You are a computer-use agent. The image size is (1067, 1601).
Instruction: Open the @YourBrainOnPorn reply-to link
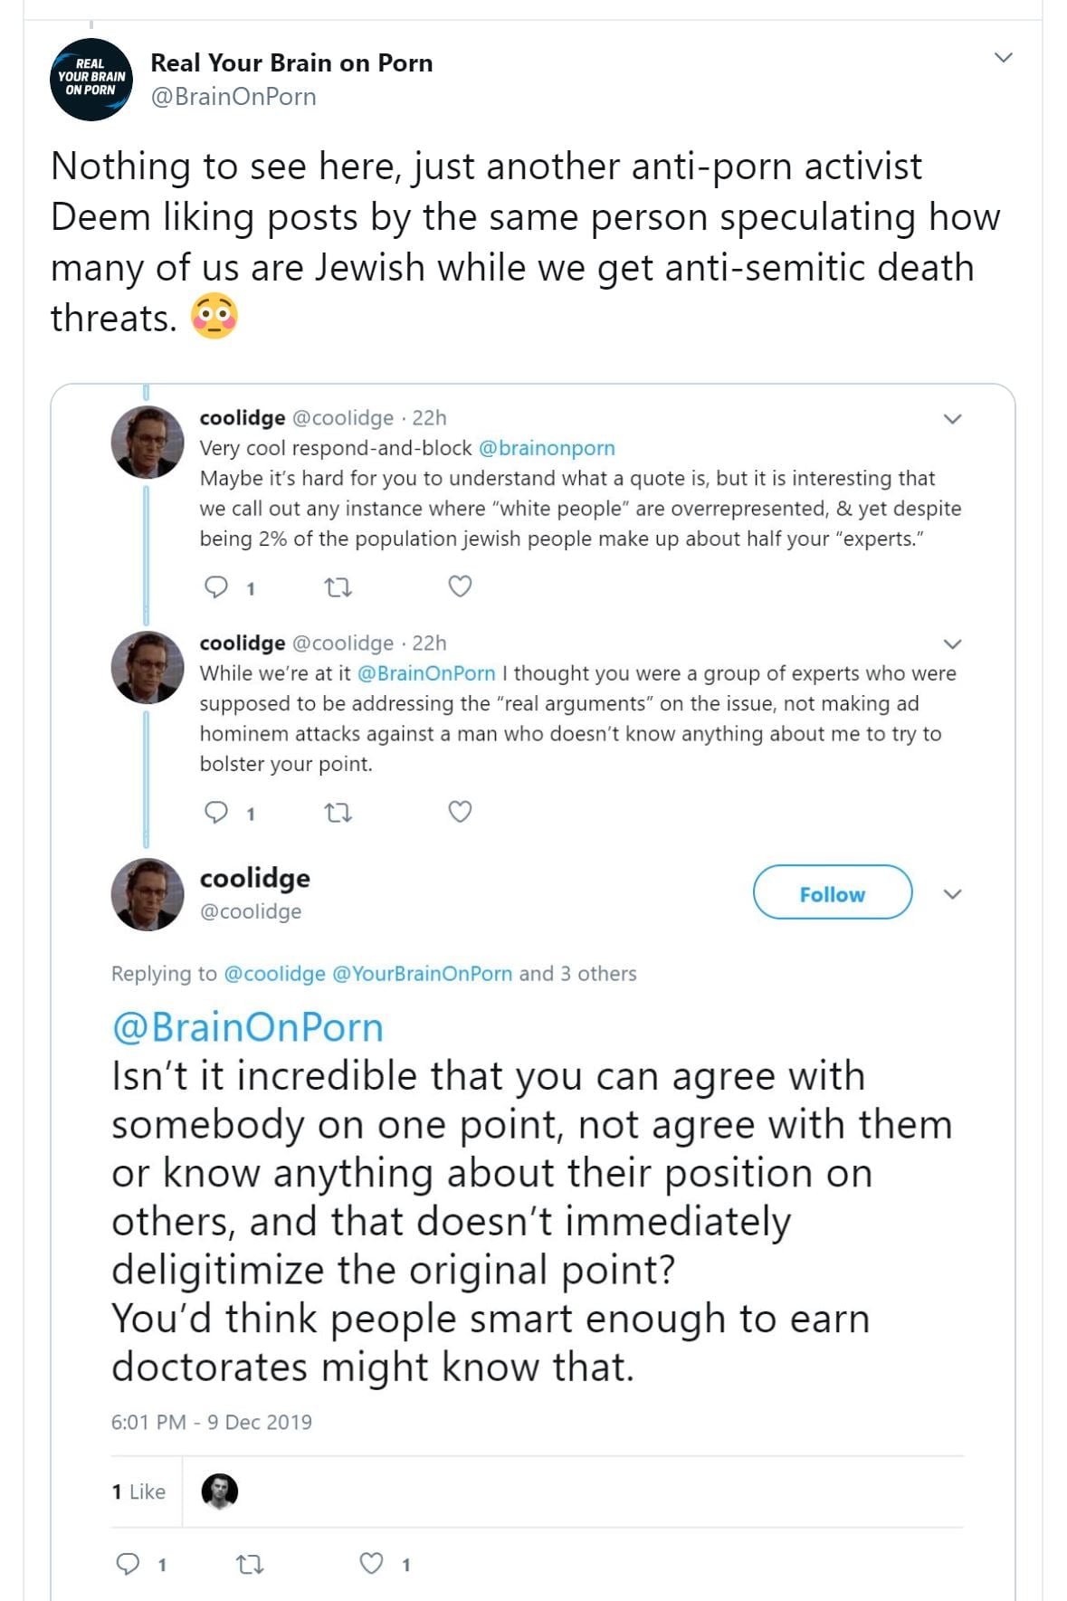[422, 974]
